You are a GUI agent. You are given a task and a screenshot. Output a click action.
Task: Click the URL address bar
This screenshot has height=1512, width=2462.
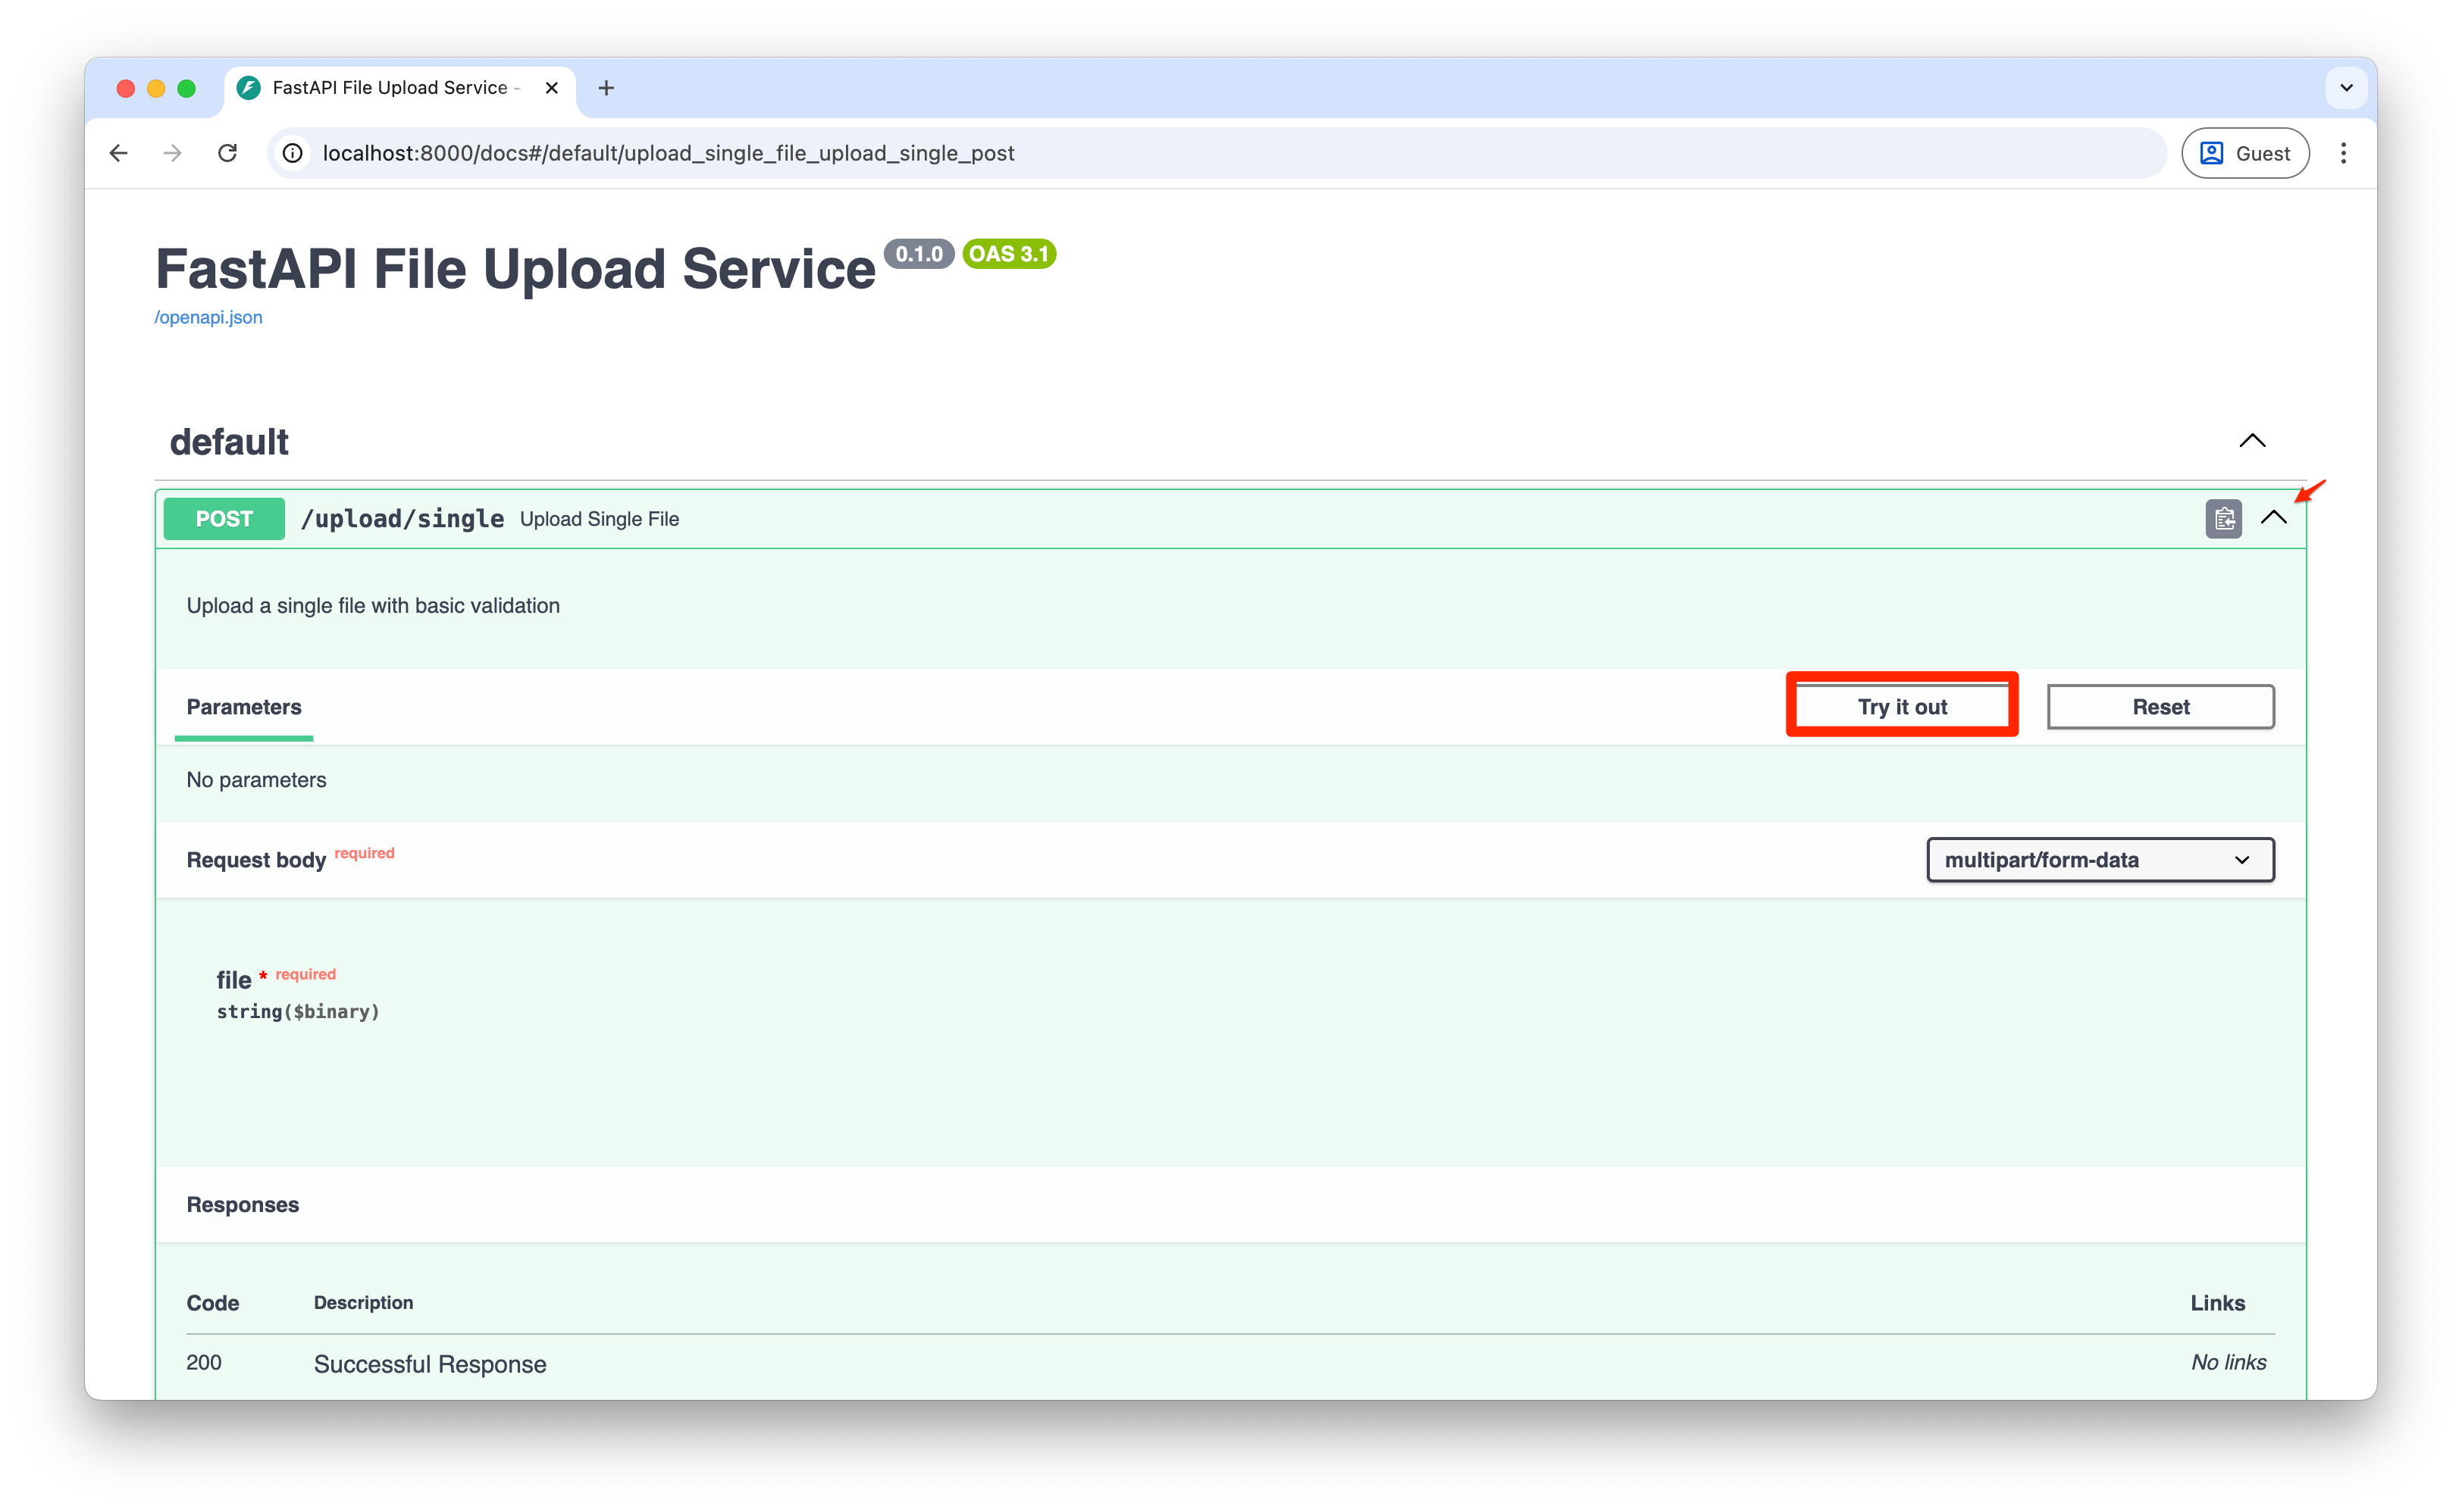(1216, 153)
